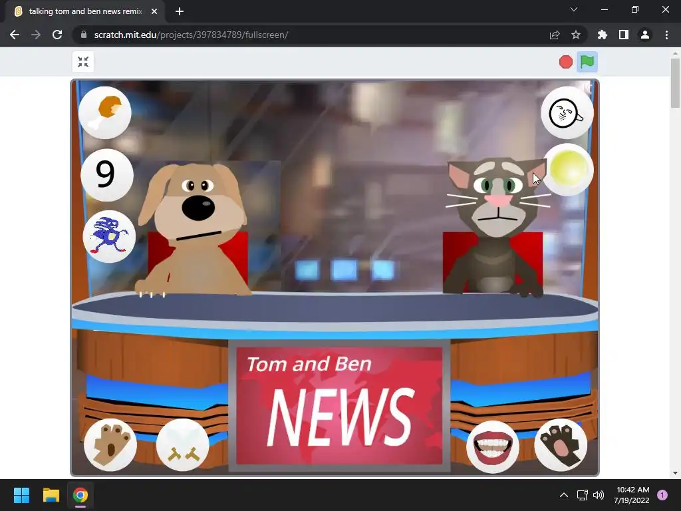Reload the Scratch project page

point(57,35)
